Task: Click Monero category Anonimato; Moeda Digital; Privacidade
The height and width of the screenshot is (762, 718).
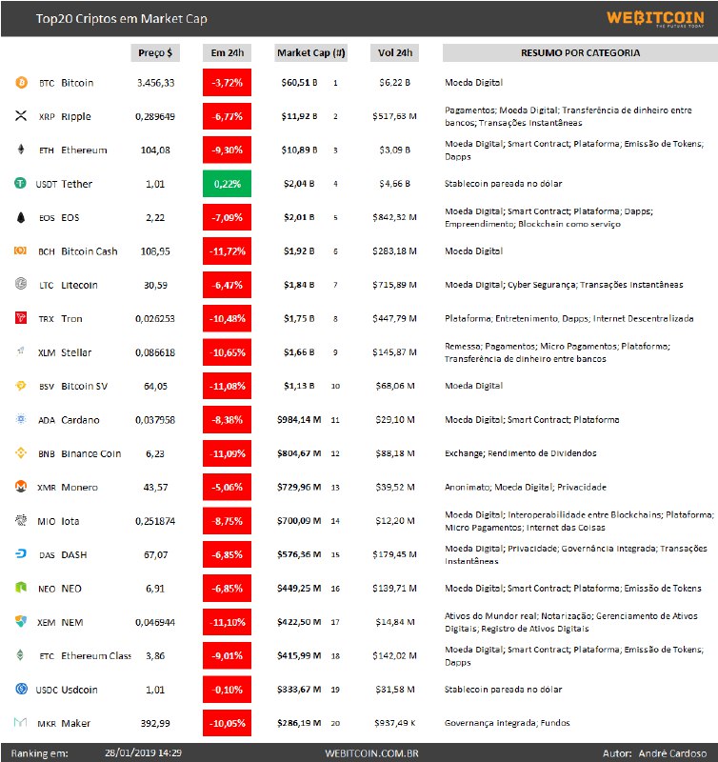Action: coord(526,487)
